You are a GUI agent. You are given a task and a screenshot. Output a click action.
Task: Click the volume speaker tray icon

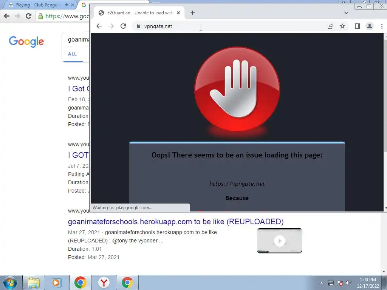pyautogui.click(x=349, y=283)
